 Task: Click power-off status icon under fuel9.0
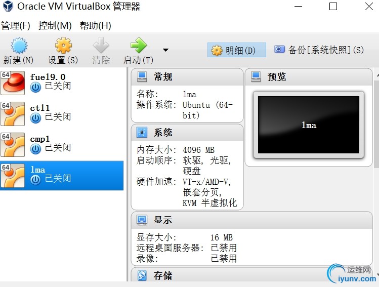35,87
